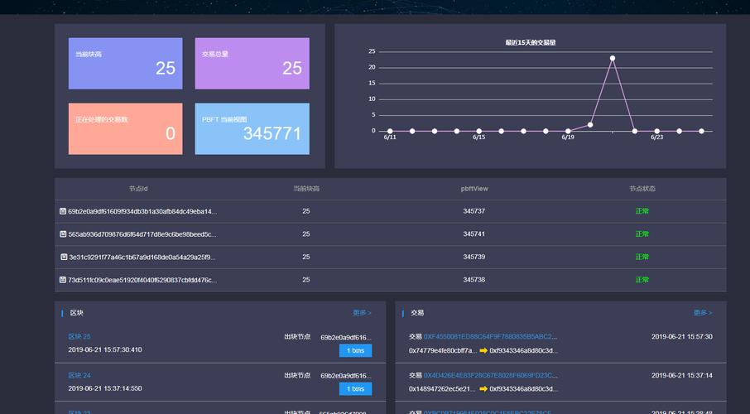This screenshot has height=414, width=750.
Task: Select the 正在处理的交易数 card
Action: click(x=125, y=128)
